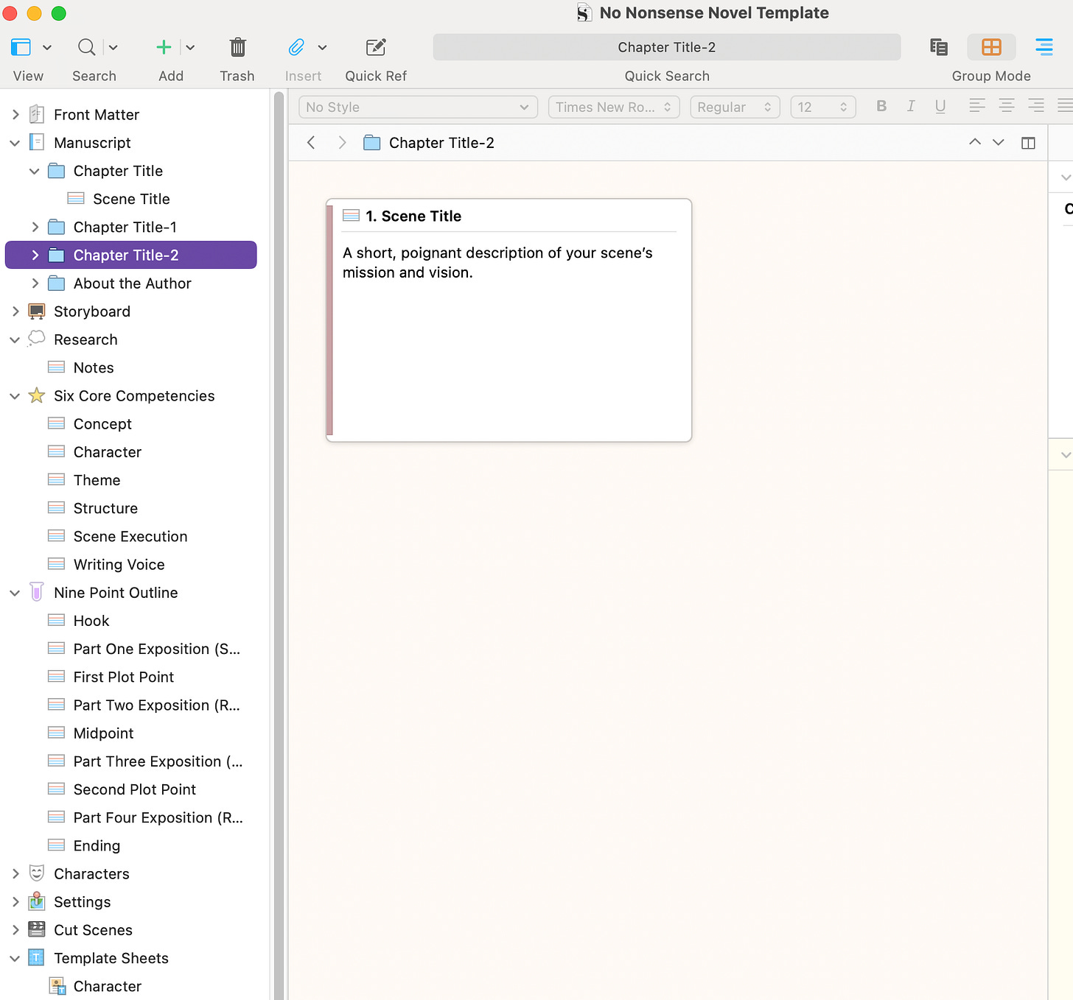Click inside the Quick Search field
This screenshot has width=1073, height=1000.
point(665,46)
